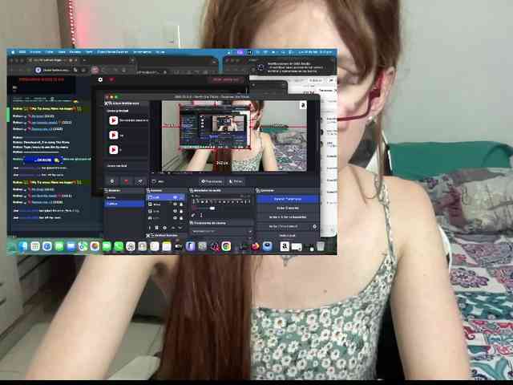The image size is (513, 385).
Task: Open Trash in the macOS Dock
Action: pos(321,246)
